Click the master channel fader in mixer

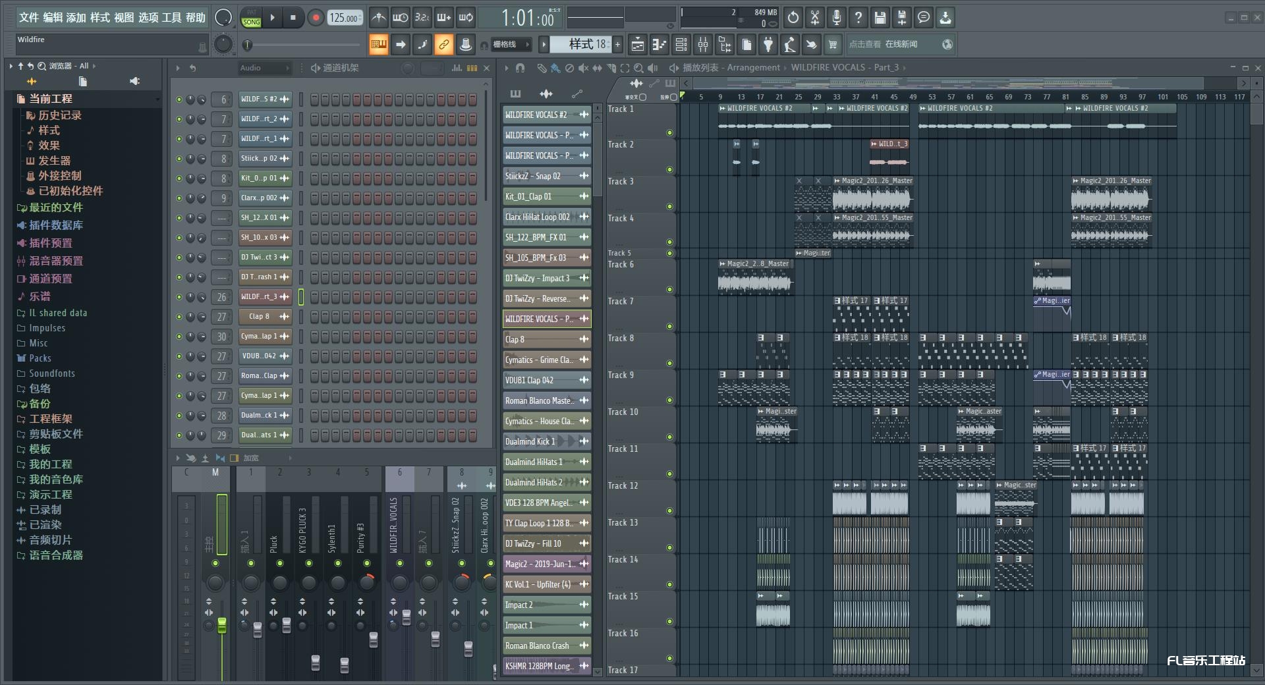[222, 626]
